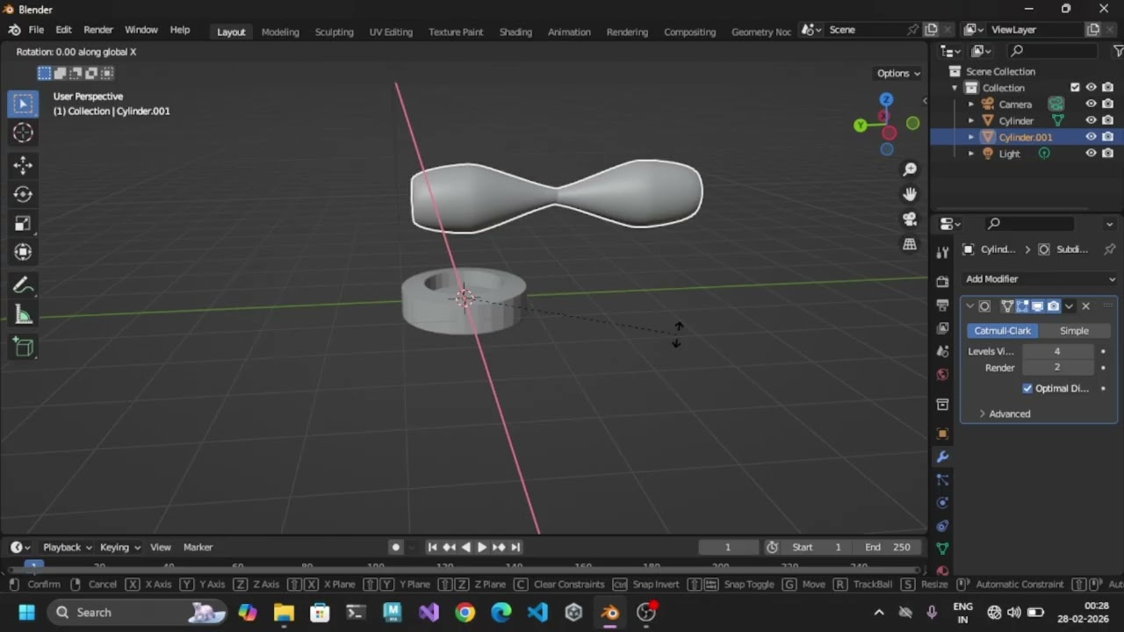
Task: Select the Select Box tool
Action: click(x=23, y=104)
